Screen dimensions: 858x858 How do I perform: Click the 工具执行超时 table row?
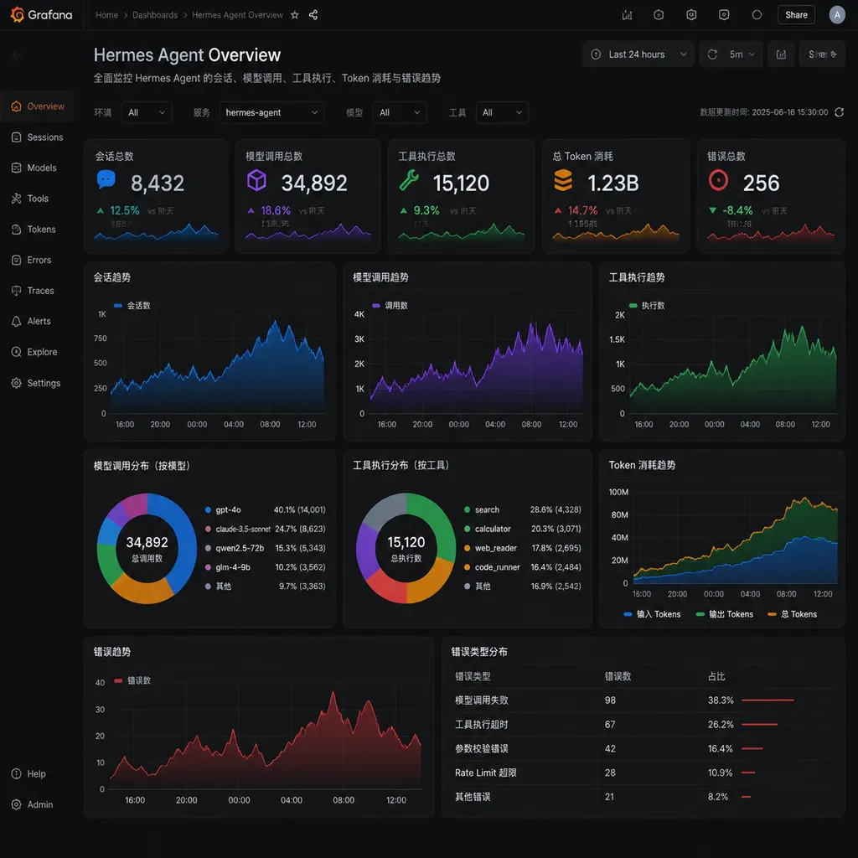[643, 724]
